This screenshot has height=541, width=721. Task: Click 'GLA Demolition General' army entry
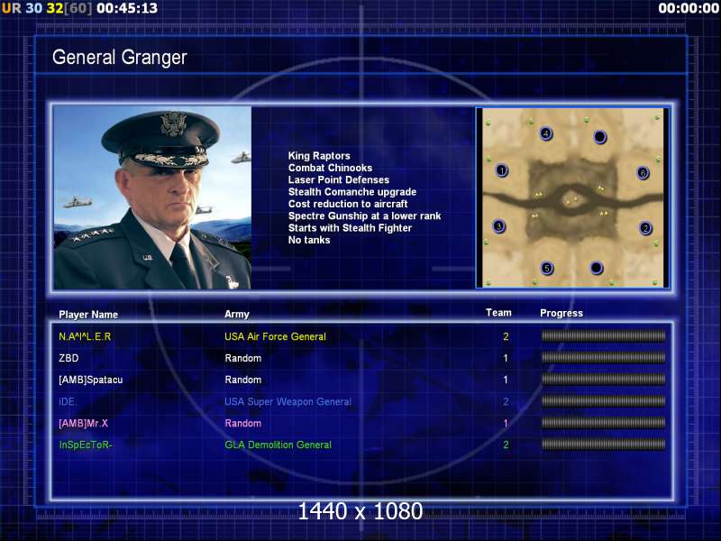coord(278,445)
